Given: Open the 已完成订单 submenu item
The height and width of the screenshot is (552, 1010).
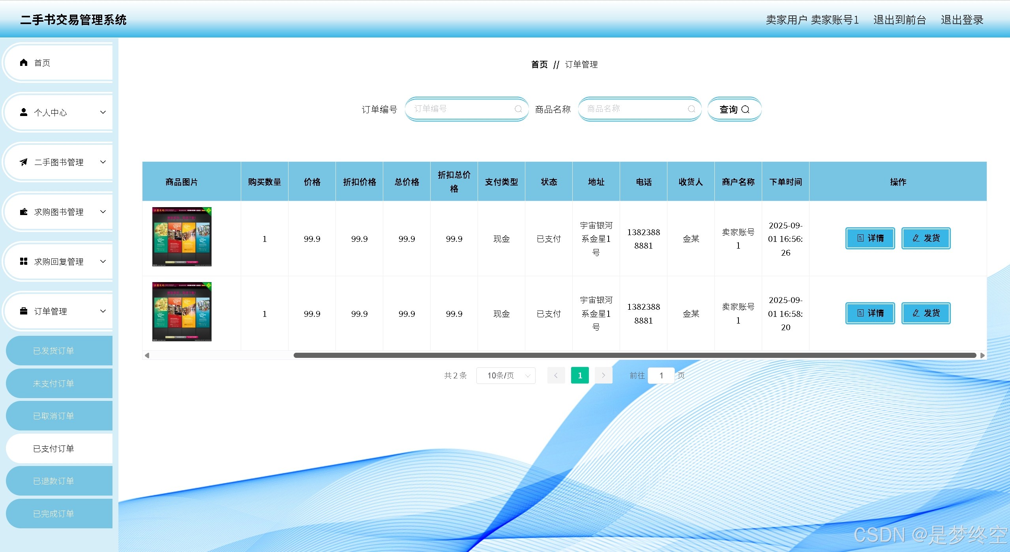Looking at the screenshot, I should coord(59,513).
